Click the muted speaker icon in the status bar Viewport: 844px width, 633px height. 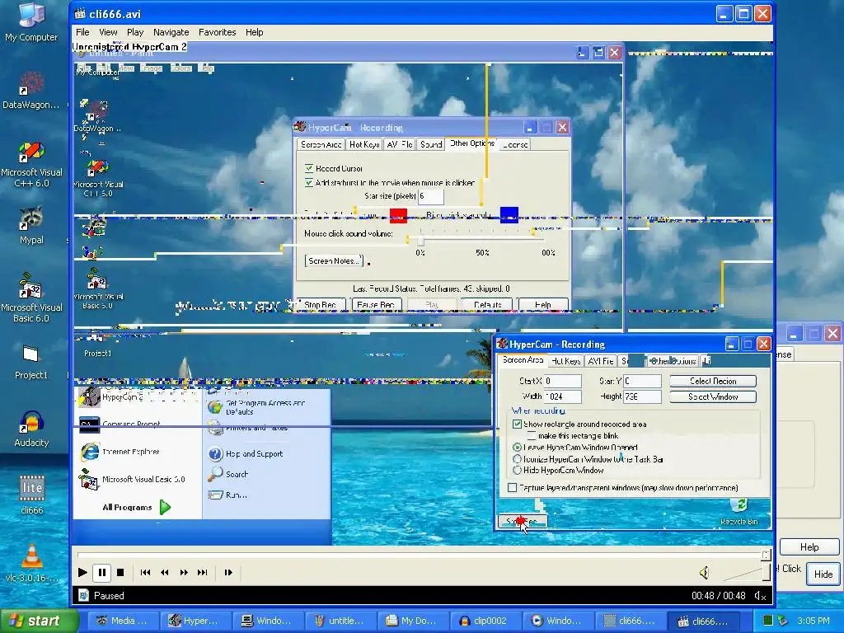(x=760, y=596)
